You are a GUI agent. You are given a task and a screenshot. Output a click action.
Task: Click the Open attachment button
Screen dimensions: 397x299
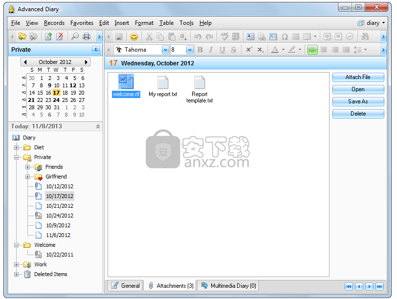(358, 89)
